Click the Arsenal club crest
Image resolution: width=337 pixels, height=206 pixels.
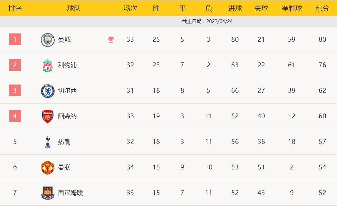click(48, 116)
